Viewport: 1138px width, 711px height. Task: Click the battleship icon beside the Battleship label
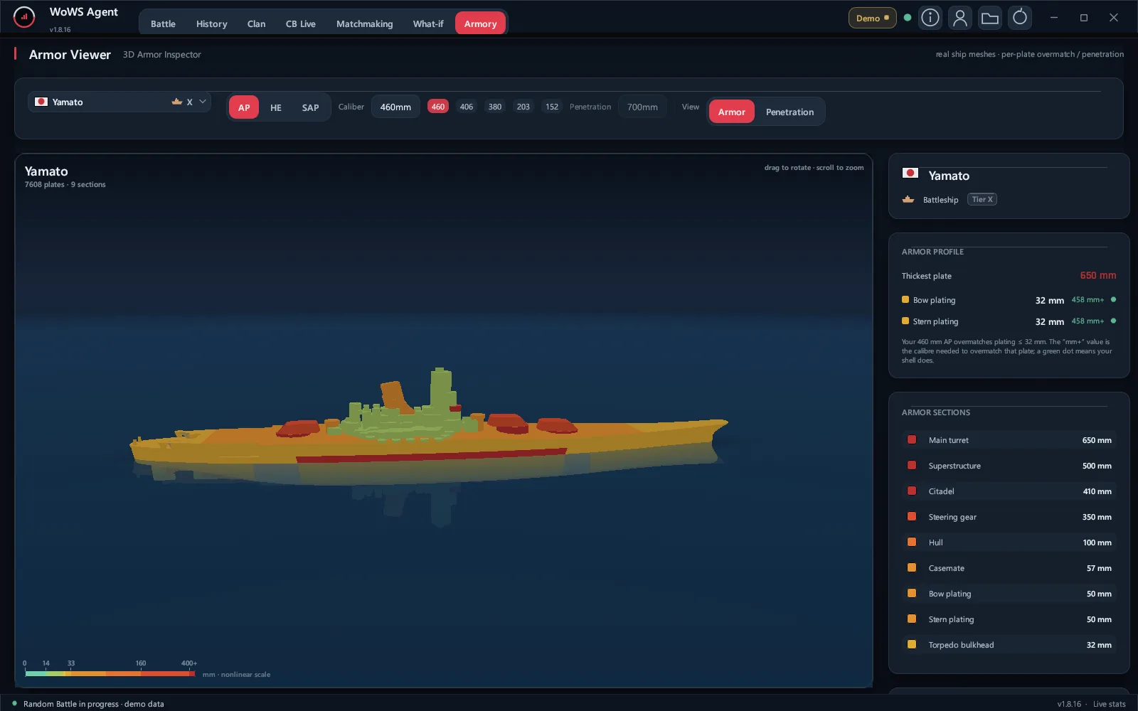point(908,200)
